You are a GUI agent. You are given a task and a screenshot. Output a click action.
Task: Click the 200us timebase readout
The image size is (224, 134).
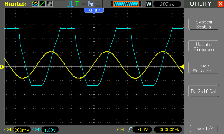tap(167, 4)
